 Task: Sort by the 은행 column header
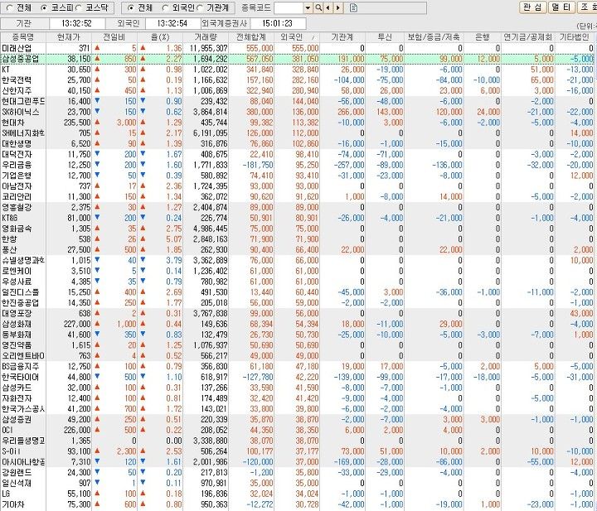pos(483,37)
